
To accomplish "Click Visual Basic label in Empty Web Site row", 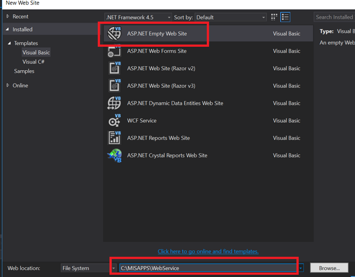I will (287, 33).
